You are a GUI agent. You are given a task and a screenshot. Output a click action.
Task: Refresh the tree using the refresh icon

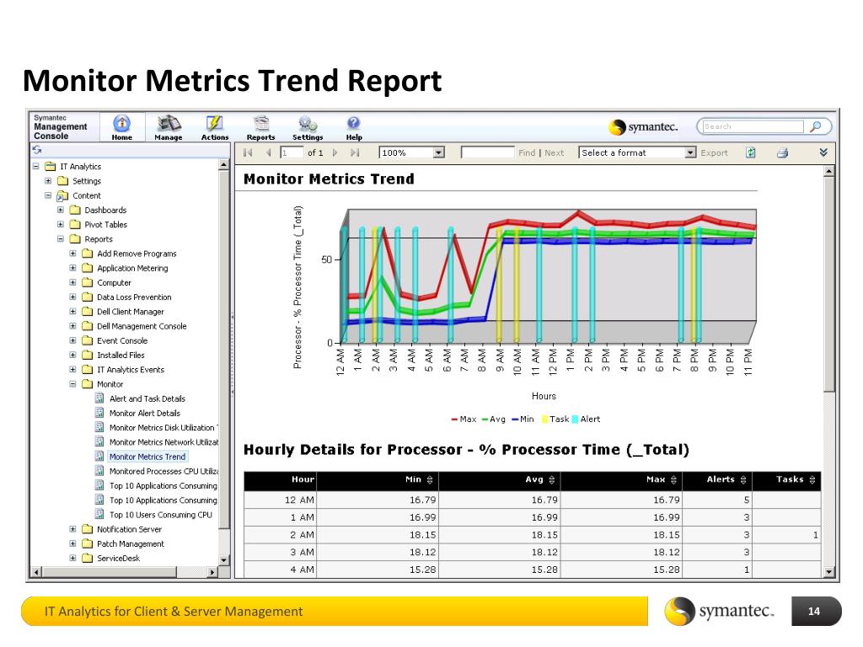pos(37,150)
